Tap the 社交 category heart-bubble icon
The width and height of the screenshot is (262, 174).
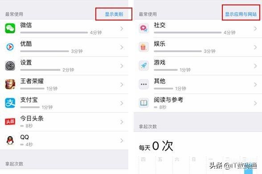pyautogui.click(x=143, y=29)
